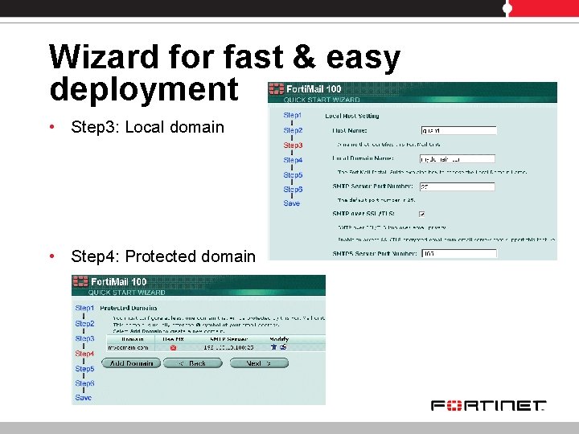Click the Domain column header

click(133, 339)
